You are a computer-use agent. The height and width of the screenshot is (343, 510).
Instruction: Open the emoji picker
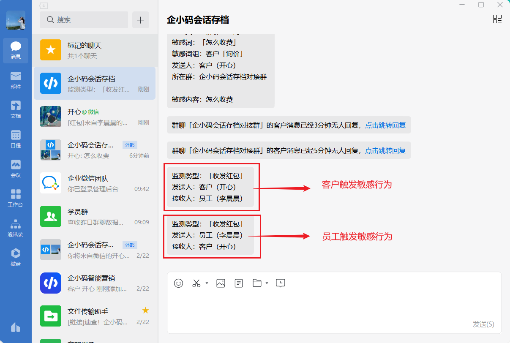[179, 283]
